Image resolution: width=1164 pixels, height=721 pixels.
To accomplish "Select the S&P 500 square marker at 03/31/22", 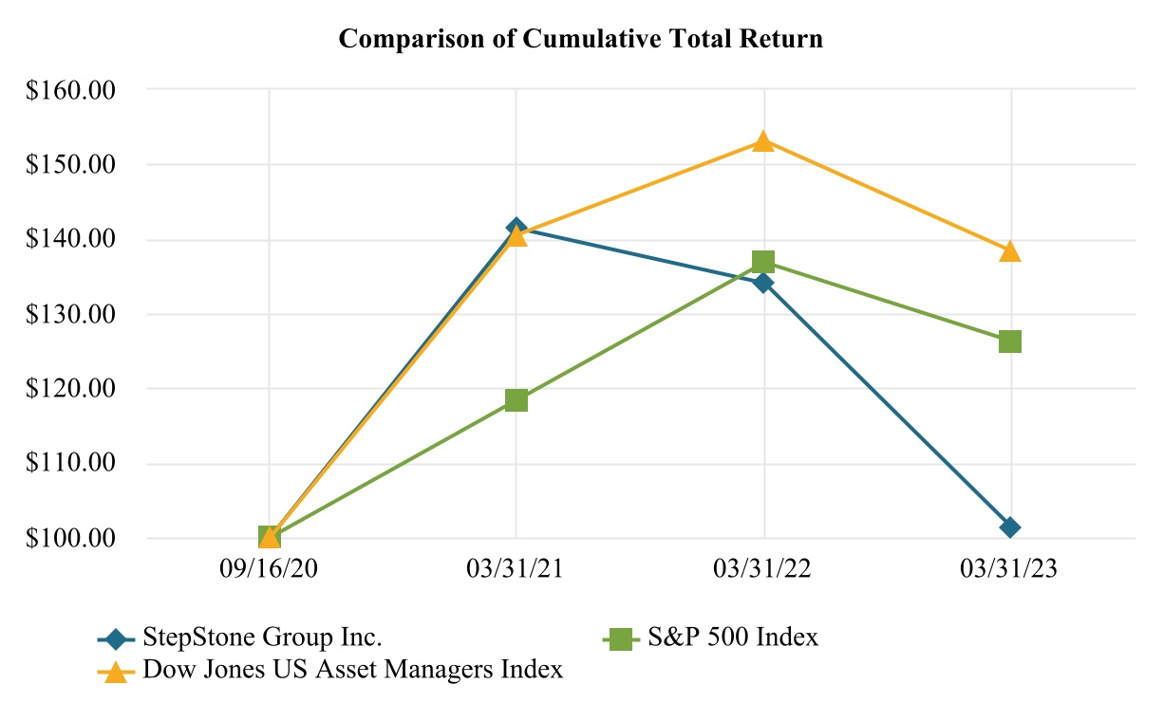I will [x=763, y=261].
